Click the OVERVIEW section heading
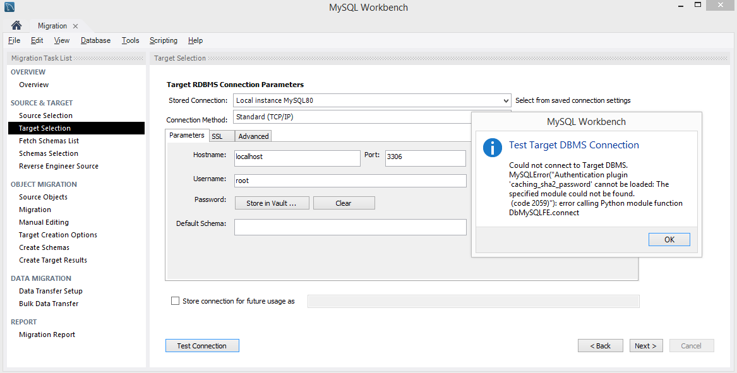The height and width of the screenshot is (373, 737). tap(28, 72)
